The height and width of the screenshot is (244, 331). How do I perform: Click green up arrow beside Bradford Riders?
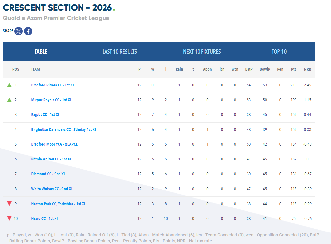point(9,85)
